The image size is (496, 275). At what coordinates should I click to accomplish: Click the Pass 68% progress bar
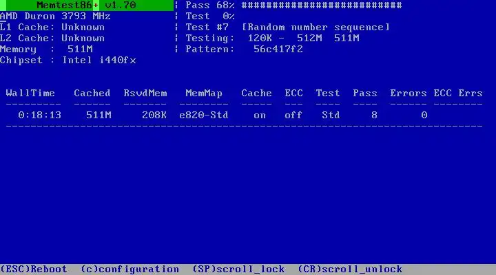(x=322, y=5)
